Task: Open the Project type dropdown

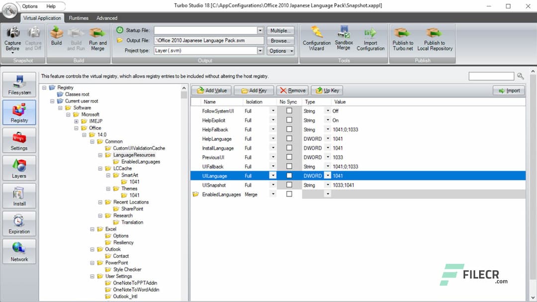Action: pyautogui.click(x=261, y=50)
